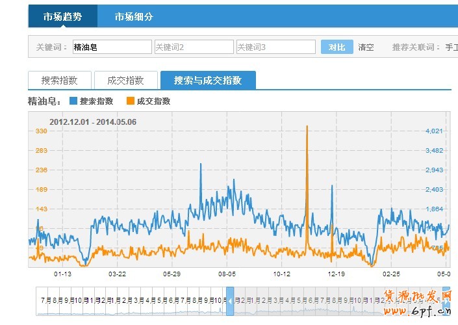This screenshot has width=458, height=325.
Task: Toggle the 成交指数 legend label
Action: 154,101
